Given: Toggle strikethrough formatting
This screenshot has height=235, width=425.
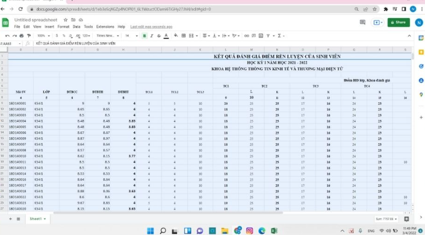Looking at the screenshot, I should (x=159, y=36).
